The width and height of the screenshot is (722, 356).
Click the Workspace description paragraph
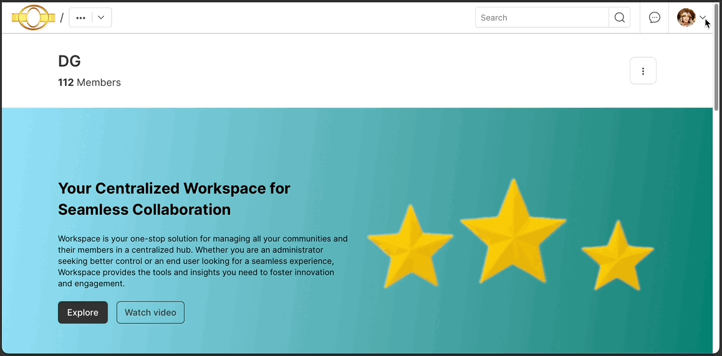tap(203, 261)
